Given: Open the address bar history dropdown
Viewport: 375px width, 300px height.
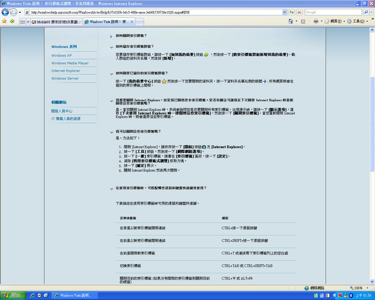Looking at the screenshot, I should click(x=284, y=12).
